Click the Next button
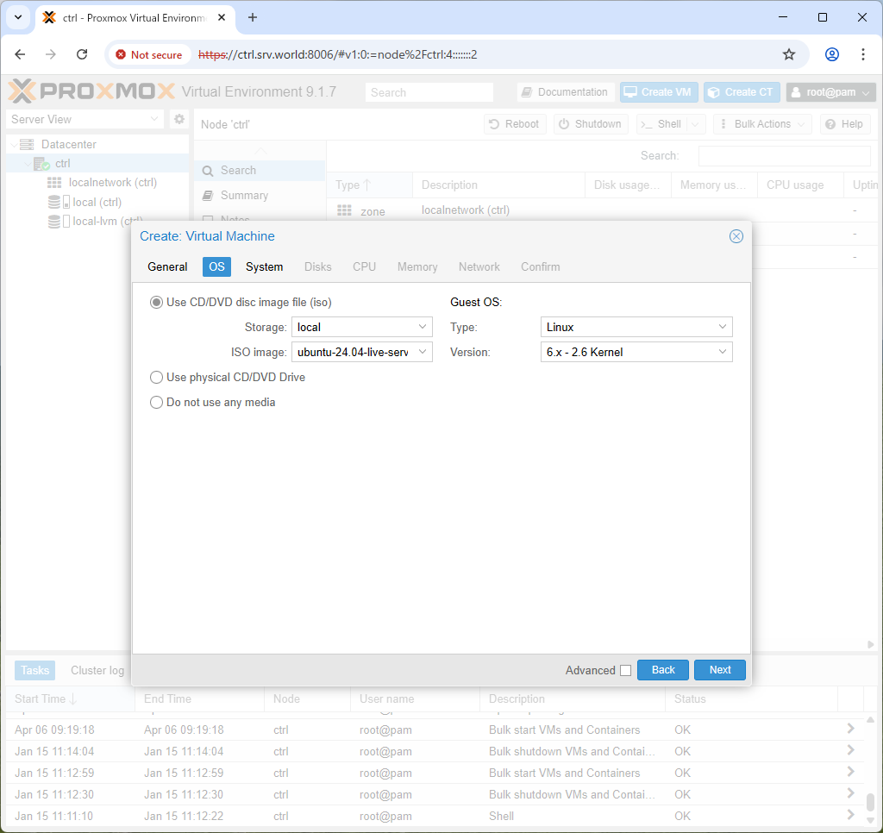883x833 pixels. coord(720,670)
